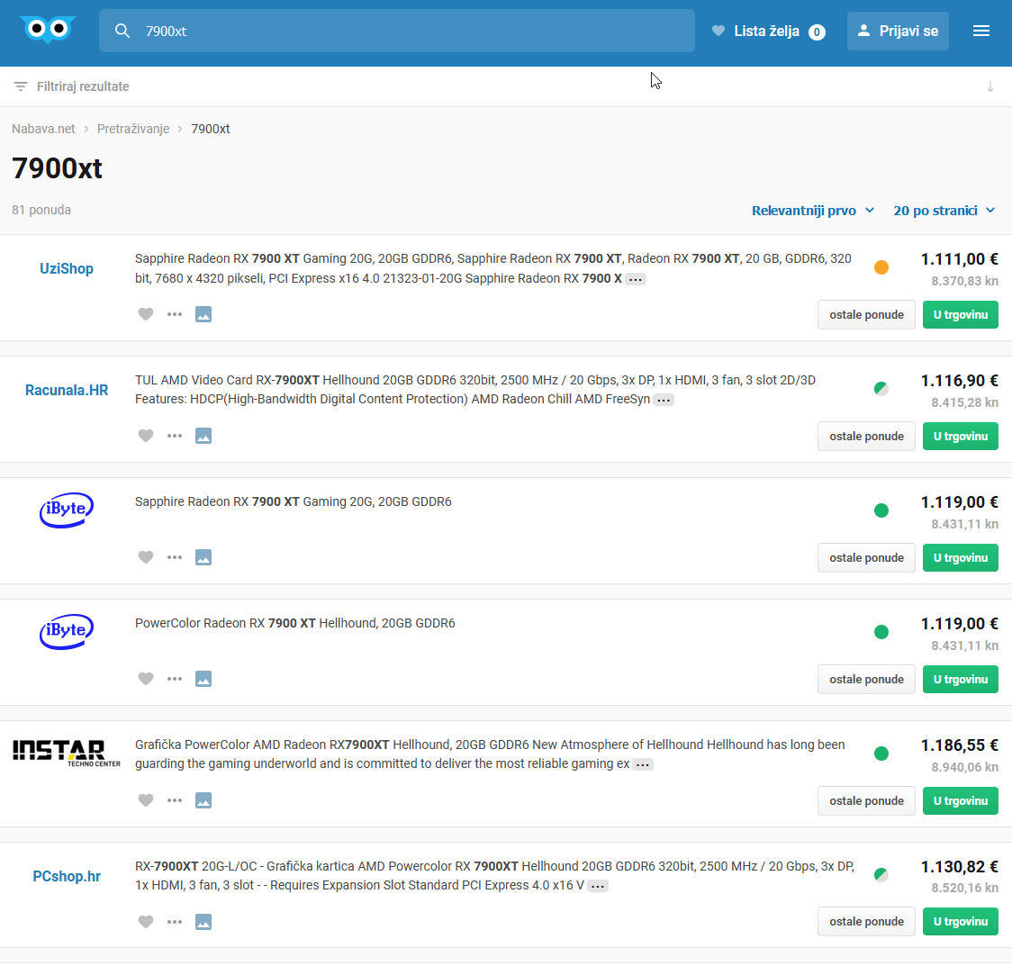The height and width of the screenshot is (966, 1012).
Task: Go to U trgovinu for Racunala.HR offer
Action: pyautogui.click(x=961, y=436)
